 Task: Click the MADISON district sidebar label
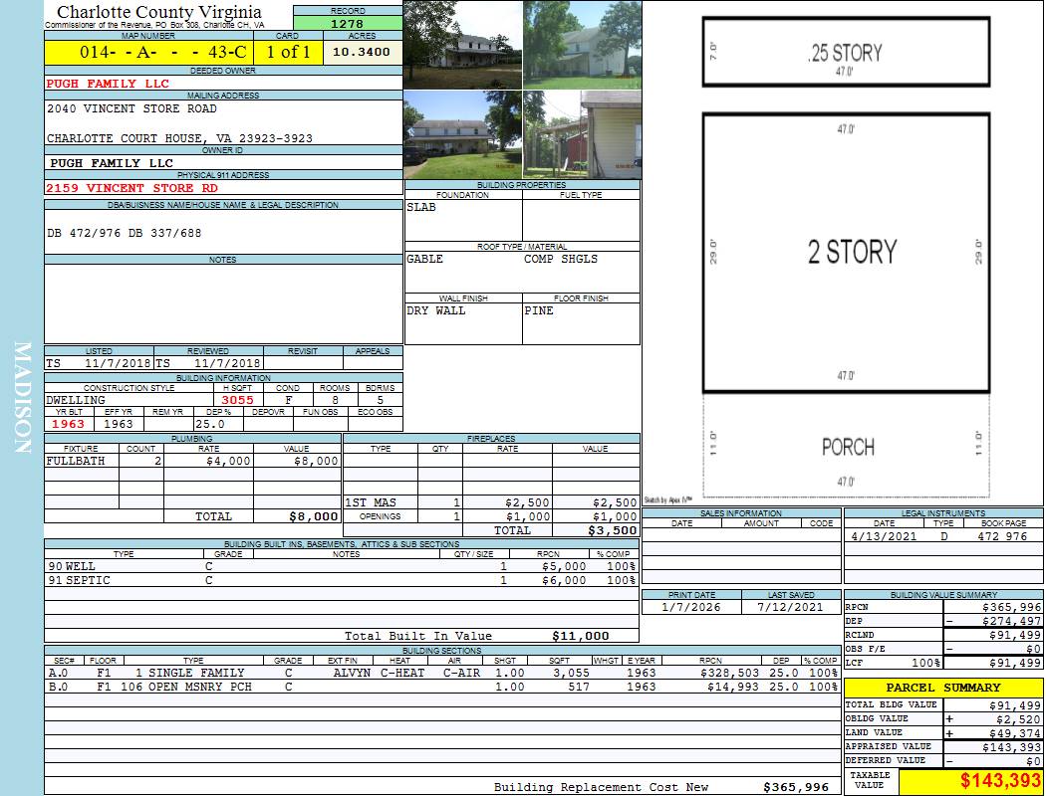22,398
